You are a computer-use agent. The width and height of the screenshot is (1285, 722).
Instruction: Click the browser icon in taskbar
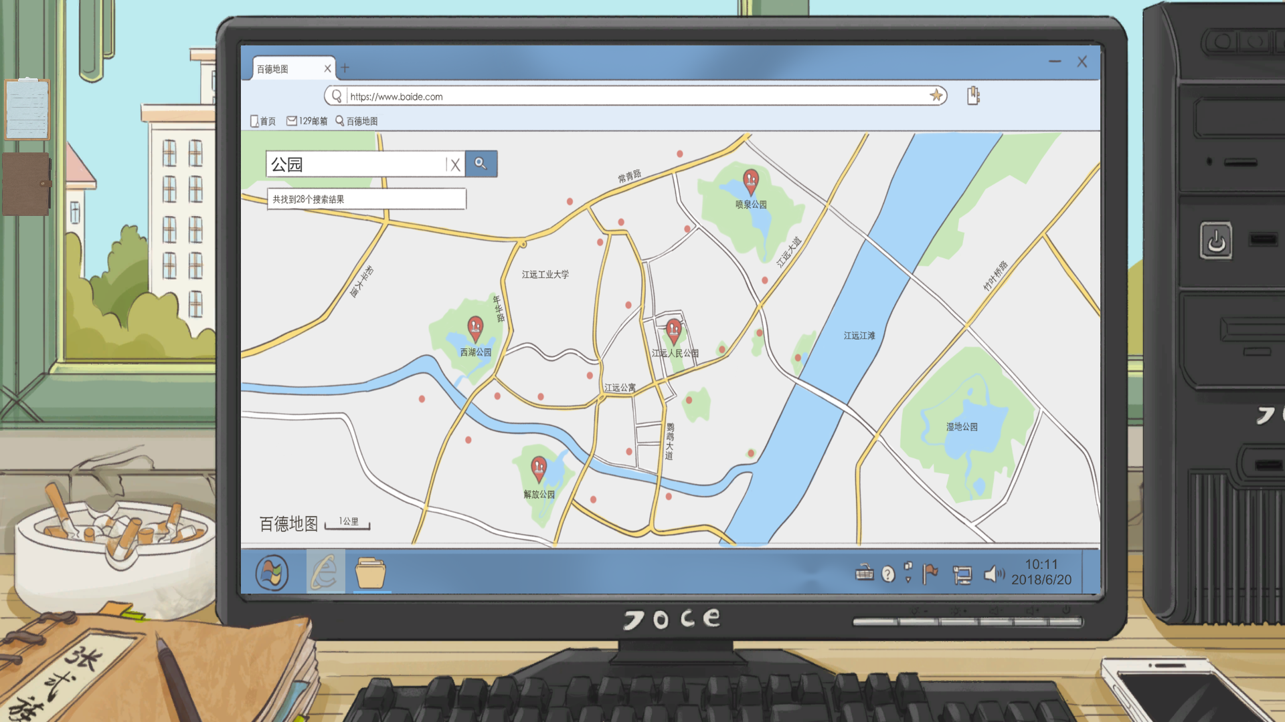pos(325,572)
